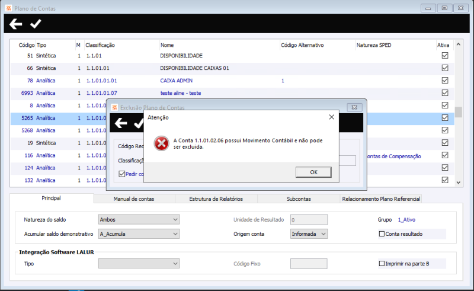The height and width of the screenshot is (291, 474).
Task: Click the Tipo column header
Action: point(41,45)
